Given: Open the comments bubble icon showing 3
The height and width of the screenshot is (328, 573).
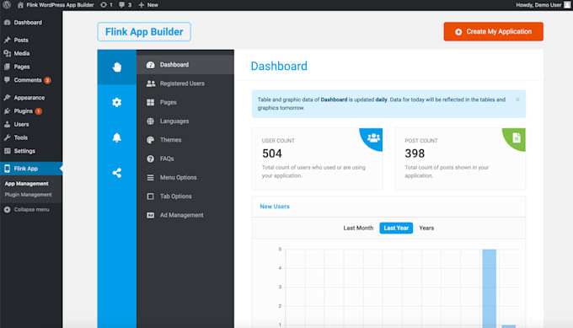Looking at the screenshot, I should click(125, 5).
